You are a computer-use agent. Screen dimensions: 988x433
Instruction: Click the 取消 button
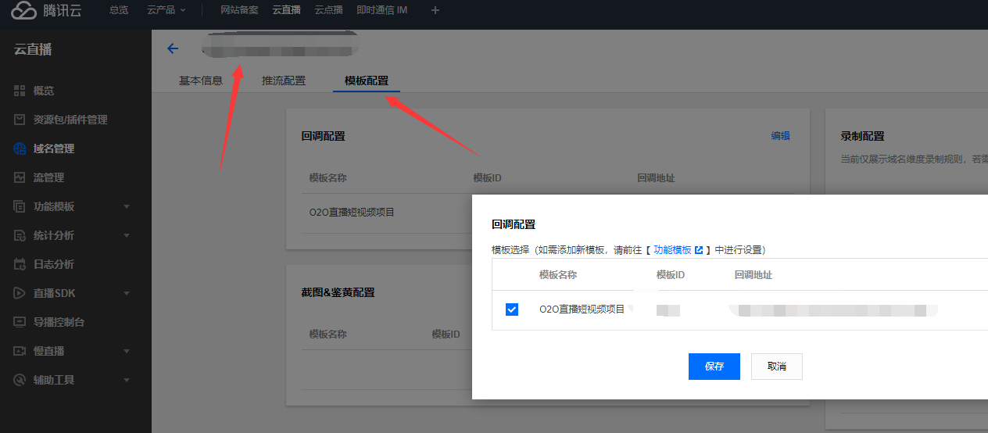[777, 367]
